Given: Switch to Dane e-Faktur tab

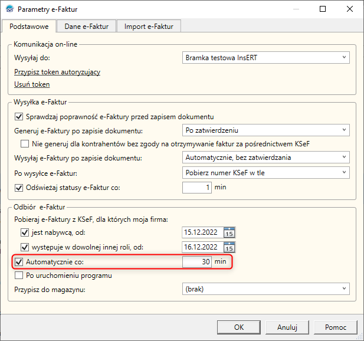Looking at the screenshot, I should pos(86,26).
